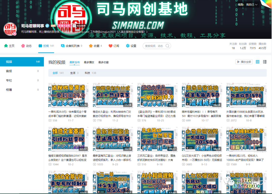Click the LV level badge
The width and height of the screenshot is (272, 194).
point(53,26)
